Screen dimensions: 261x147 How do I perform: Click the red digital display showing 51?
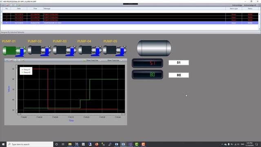[x=147, y=63]
